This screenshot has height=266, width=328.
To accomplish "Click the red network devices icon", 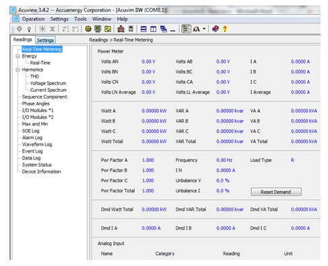I will [121, 29].
